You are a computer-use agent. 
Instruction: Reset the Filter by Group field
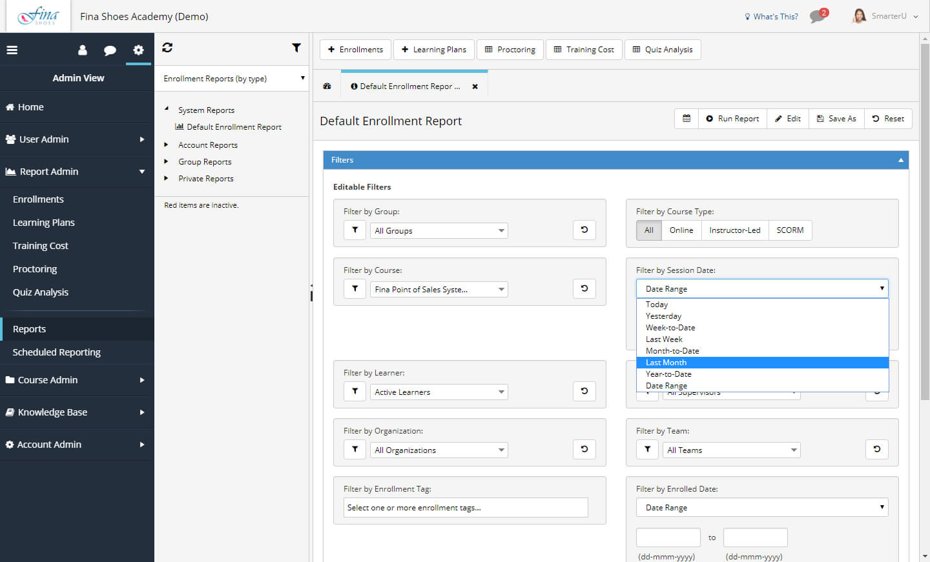click(584, 230)
